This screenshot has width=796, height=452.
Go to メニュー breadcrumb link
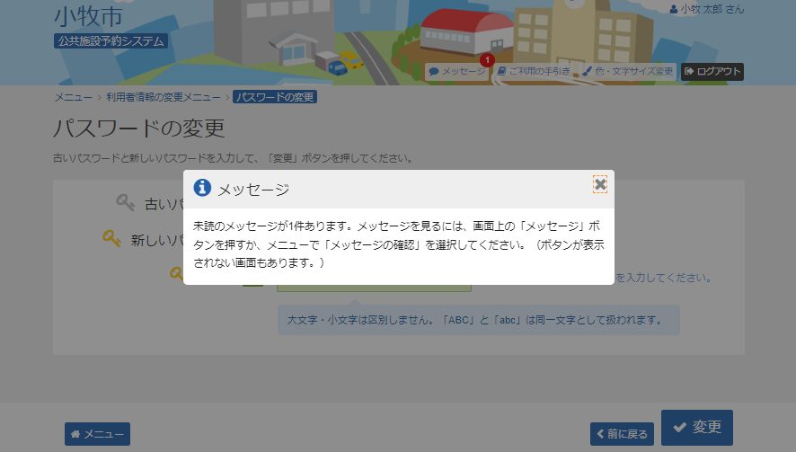coord(73,97)
